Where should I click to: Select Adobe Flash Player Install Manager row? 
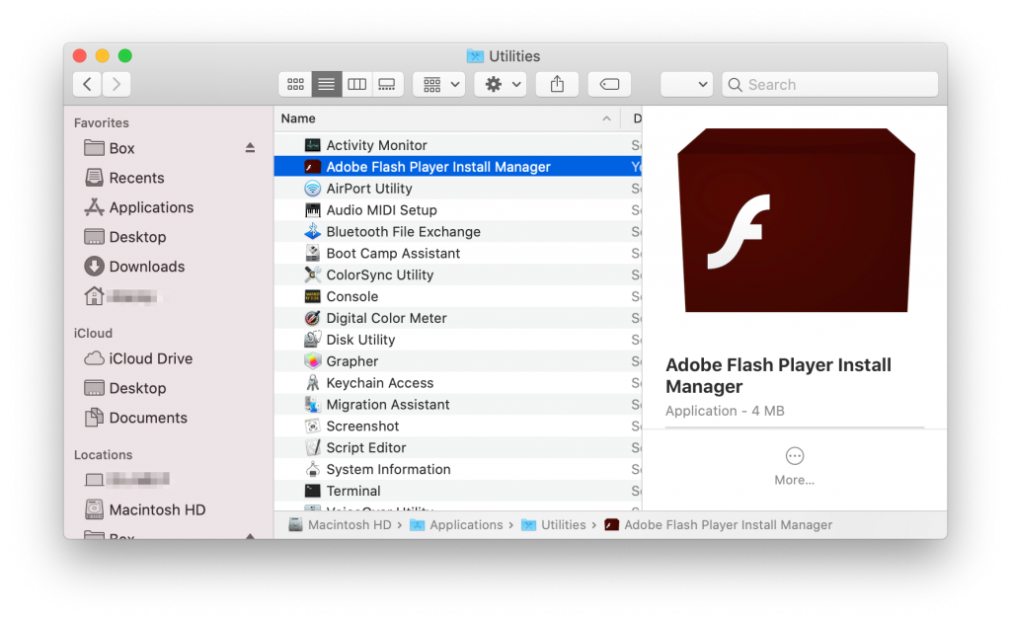(x=458, y=167)
